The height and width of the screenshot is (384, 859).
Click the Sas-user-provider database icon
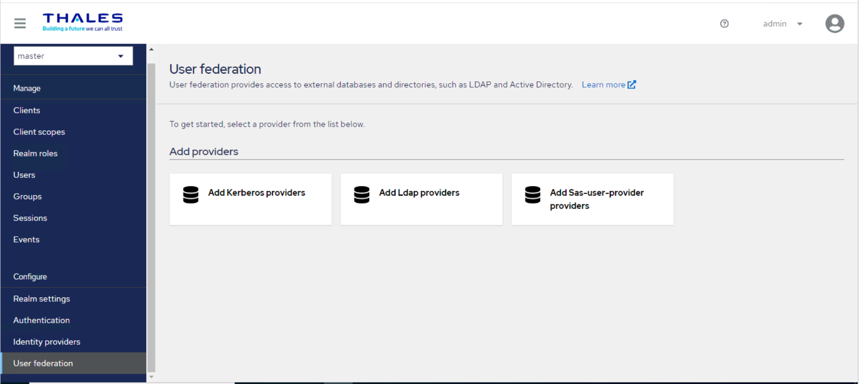(x=532, y=195)
